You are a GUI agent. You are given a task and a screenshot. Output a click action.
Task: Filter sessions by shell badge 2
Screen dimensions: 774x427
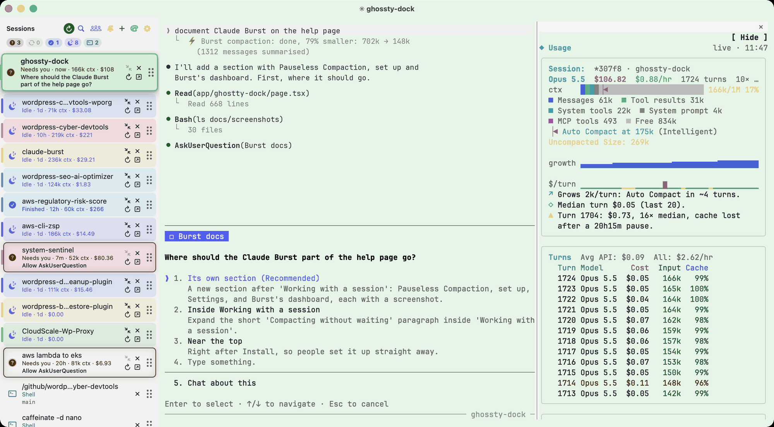tap(92, 43)
